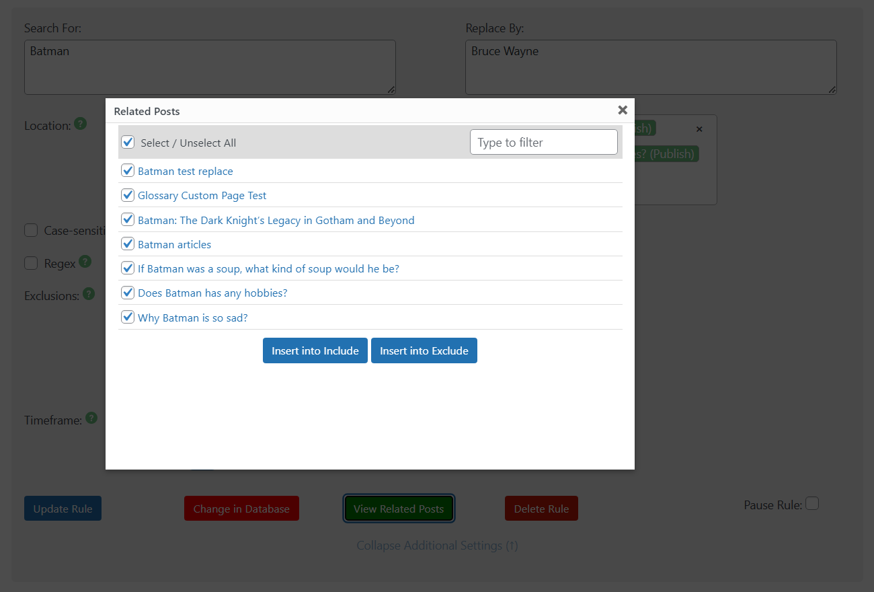The width and height of the screenshot is (874, 592).
Task: Open Why Batman is so sad link
Action: click(193, 318)
